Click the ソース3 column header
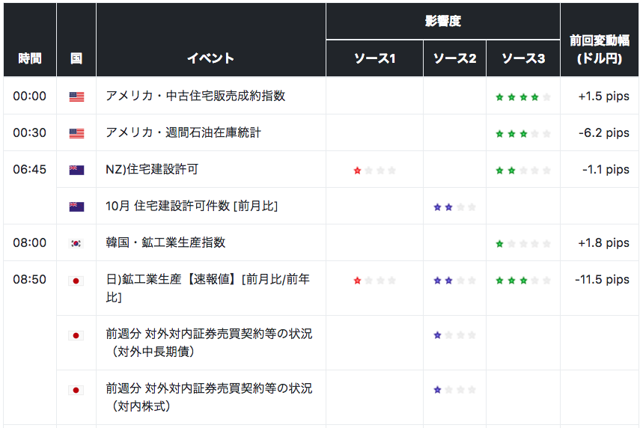 click(x=523, y=58)
